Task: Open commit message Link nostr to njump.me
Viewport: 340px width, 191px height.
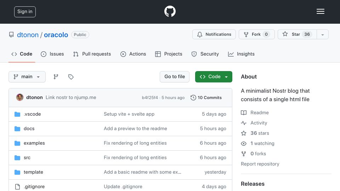Action: 71,98
